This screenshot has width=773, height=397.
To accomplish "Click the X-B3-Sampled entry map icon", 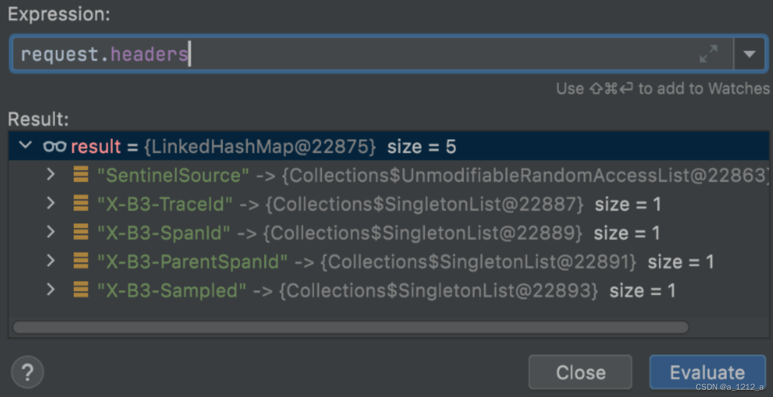I will (x=81, y=290).
